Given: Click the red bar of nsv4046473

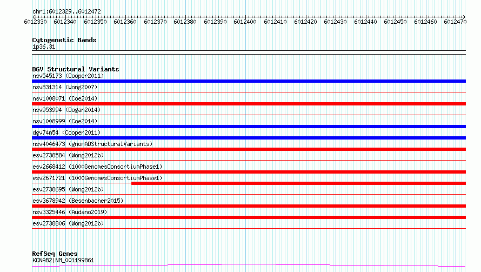Looking at the screenshot, I should [249, 149].
